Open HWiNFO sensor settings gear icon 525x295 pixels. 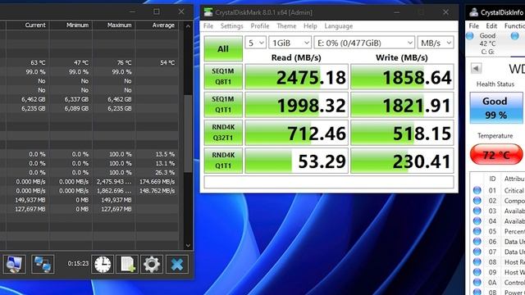click(152, 264)
